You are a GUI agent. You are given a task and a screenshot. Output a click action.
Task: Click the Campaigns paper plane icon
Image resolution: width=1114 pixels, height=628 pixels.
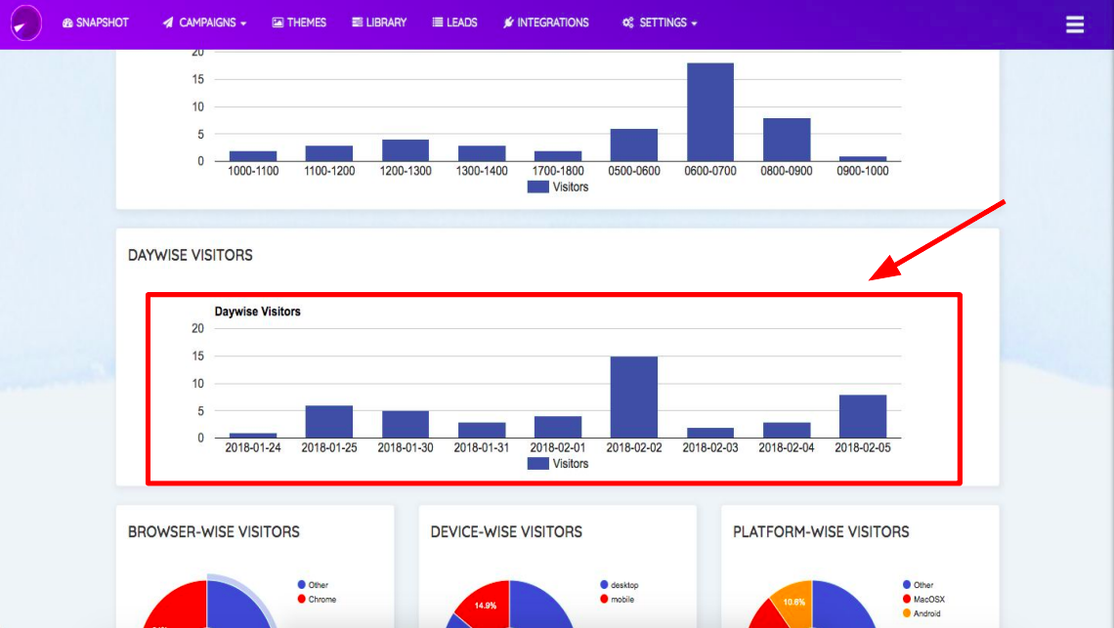[x=168, y=22]
